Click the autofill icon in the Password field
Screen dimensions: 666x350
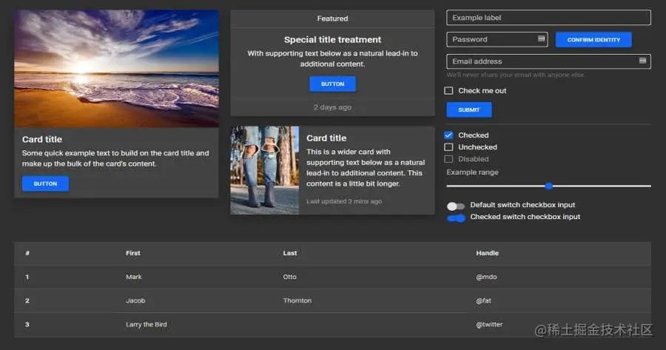pos(542,39)
